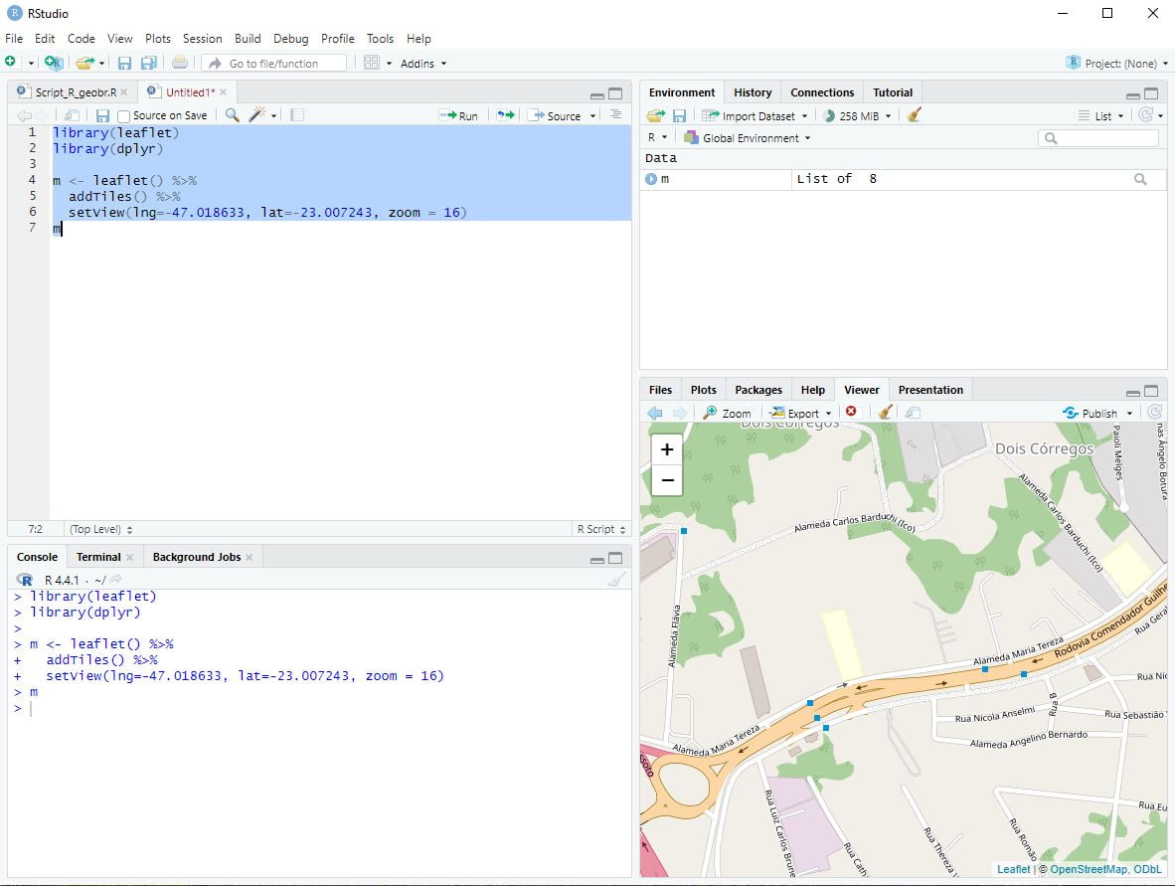Switch to the Terminal tab
Screen dimensions: 1175x886
point(98,557)
